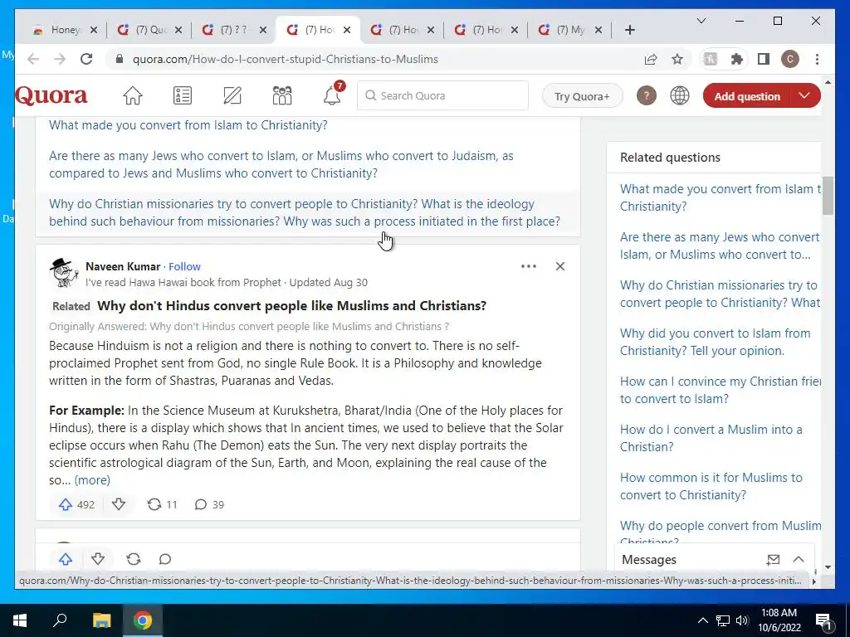Focus the Search Quora input field
Screen dimensions: 850x637
pyautogui.click(x=443, y=95)
